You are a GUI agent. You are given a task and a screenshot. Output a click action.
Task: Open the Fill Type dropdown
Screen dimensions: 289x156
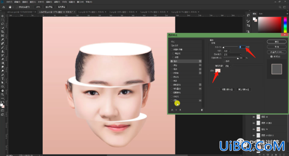pyautogui.click(x=228, y=66)
